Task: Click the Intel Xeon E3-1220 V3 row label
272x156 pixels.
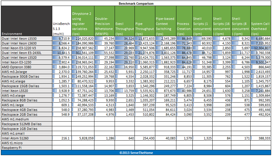Action: click(19, 48)
